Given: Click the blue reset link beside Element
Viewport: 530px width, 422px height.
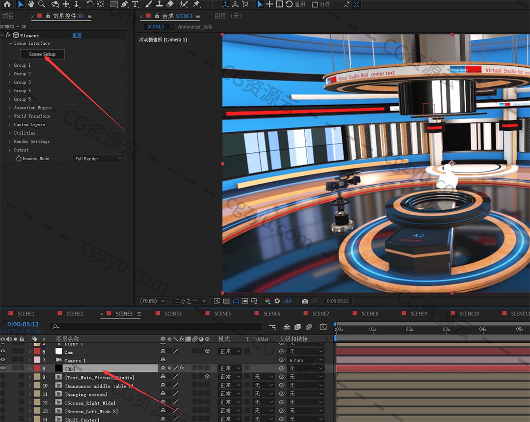Looking at the screenshot, I should [77, 35].
